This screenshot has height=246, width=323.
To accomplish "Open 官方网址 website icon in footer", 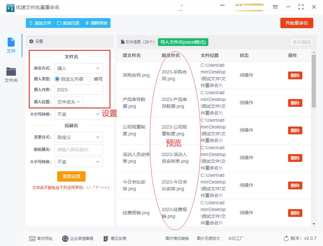I will click(32, 239).
